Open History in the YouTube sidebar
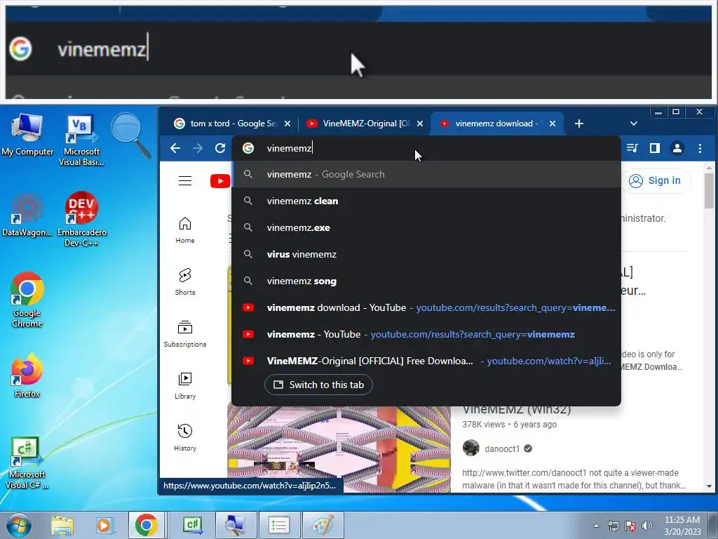The image size is (718, 539). (185, 437)
